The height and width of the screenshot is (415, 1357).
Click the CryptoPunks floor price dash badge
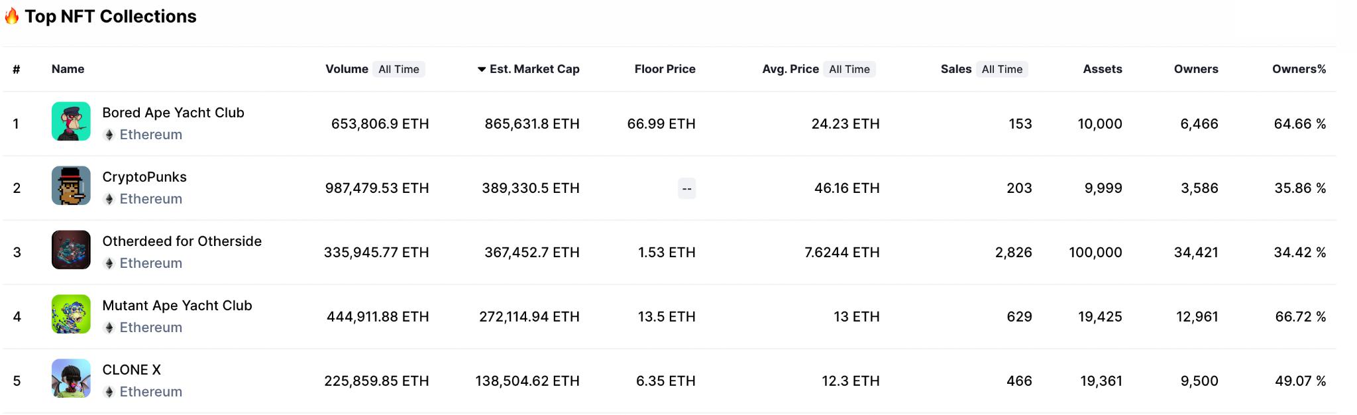[687, 189]
